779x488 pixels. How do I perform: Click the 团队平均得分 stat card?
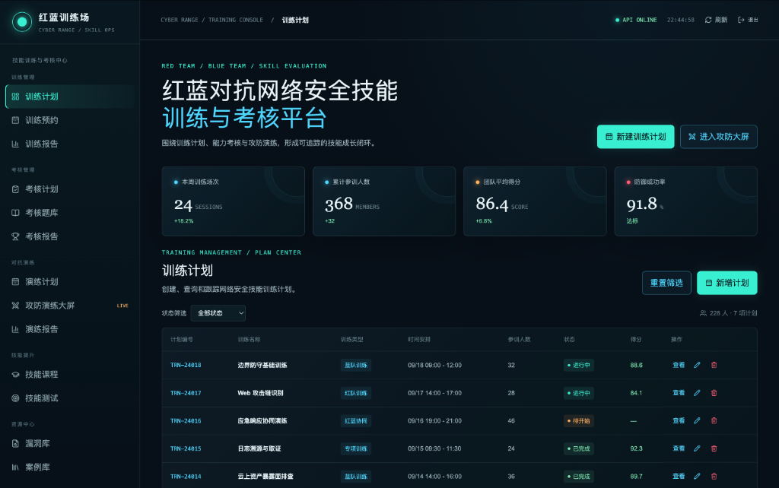click(535, 201)
